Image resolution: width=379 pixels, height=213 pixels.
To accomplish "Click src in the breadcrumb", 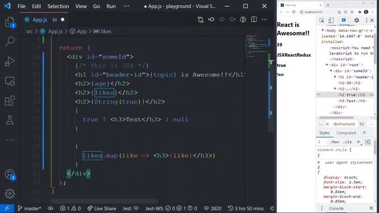I will coord(29,31).
